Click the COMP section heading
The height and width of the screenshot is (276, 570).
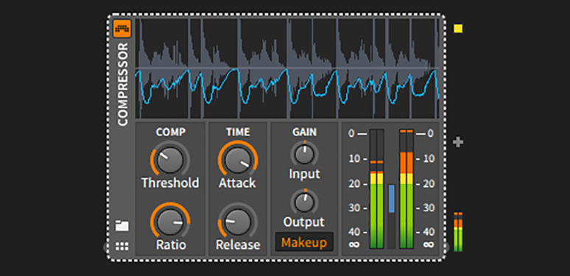[171, 132]
